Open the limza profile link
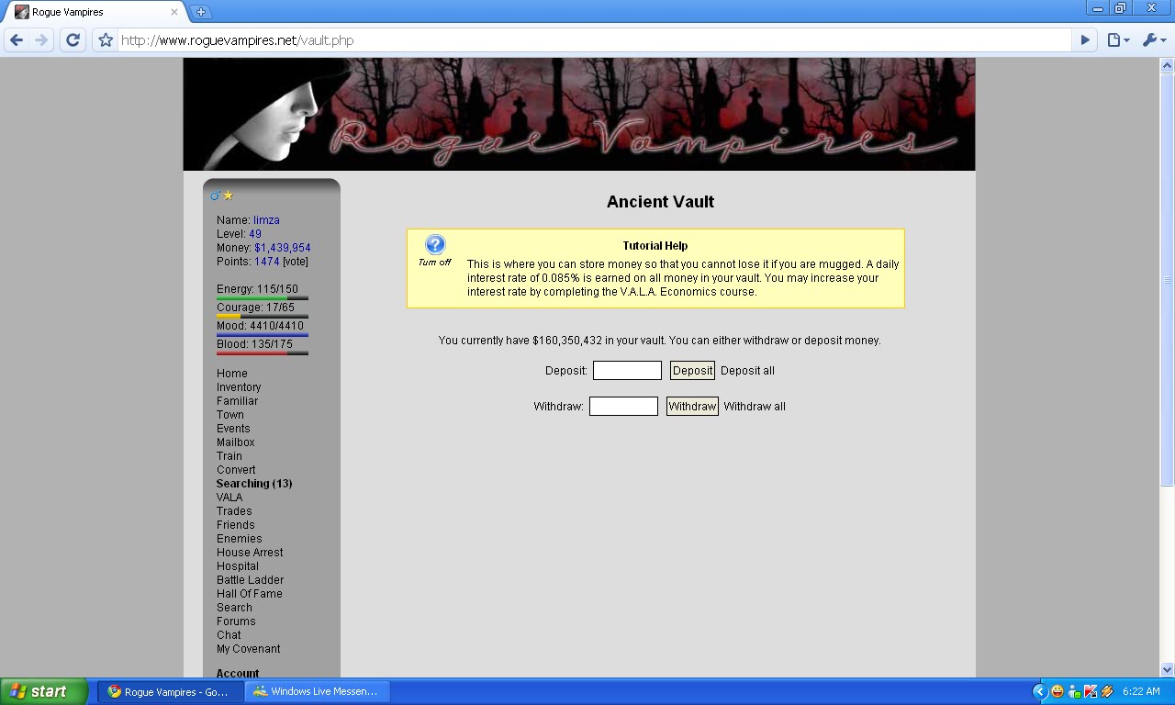Image resolution: width=1175 pixels, height=705 pixels. point(266,220)
